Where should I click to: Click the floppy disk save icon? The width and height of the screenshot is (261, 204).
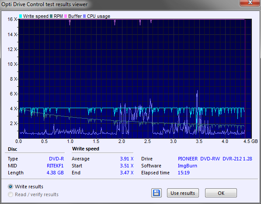tap(157, 193)
